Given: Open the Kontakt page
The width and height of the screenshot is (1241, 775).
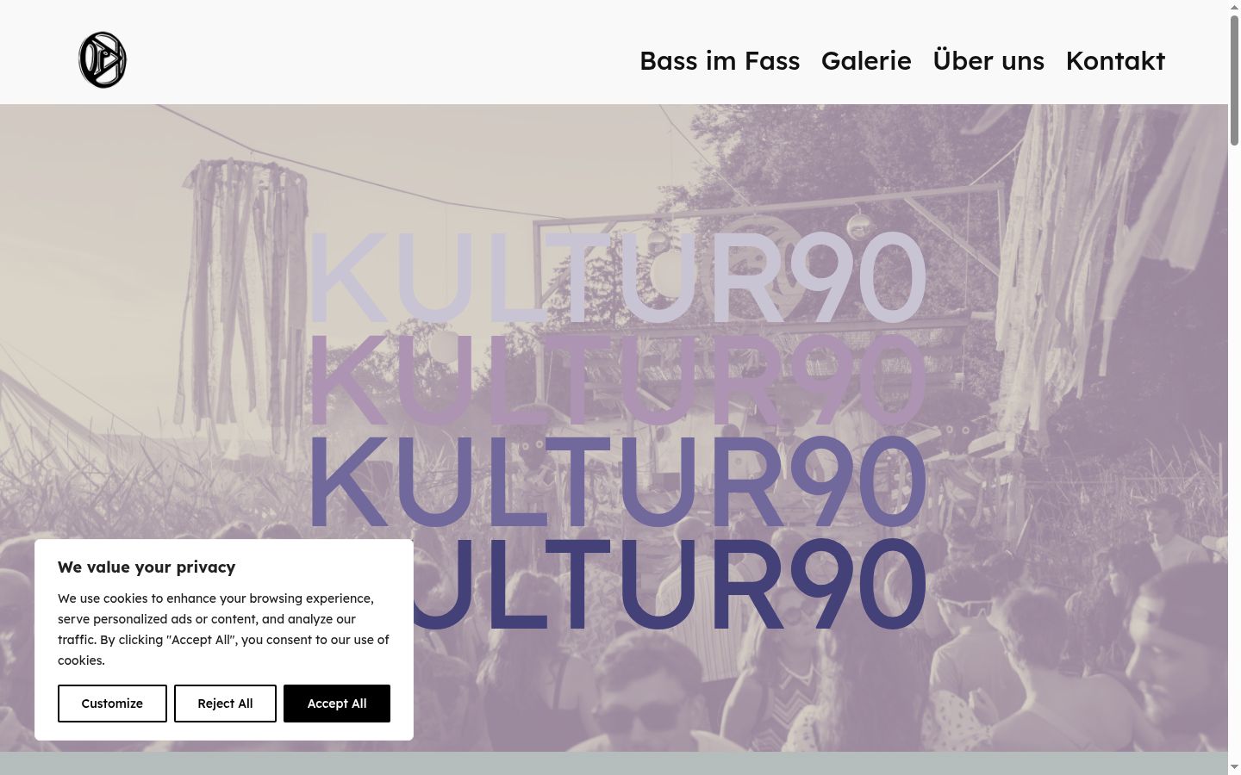Looking at the screenshot, I should click(x=1115, y=61).
